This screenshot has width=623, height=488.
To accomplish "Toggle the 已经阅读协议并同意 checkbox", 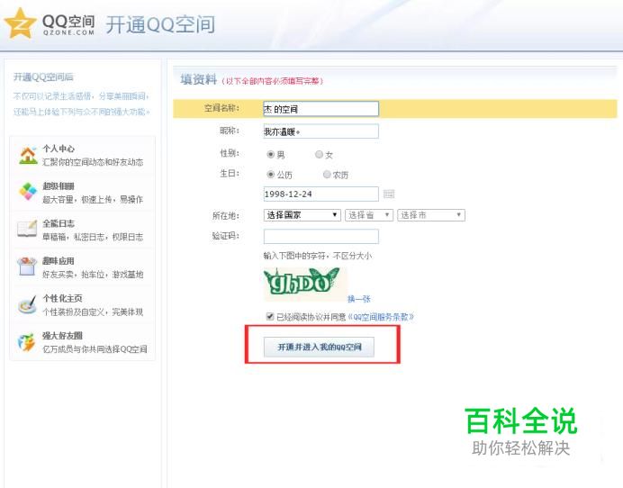I will click(270, 317).
